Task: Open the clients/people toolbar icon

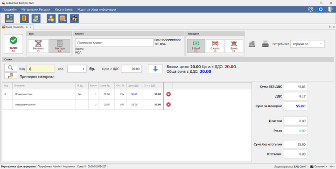Action: coord(74,19)
